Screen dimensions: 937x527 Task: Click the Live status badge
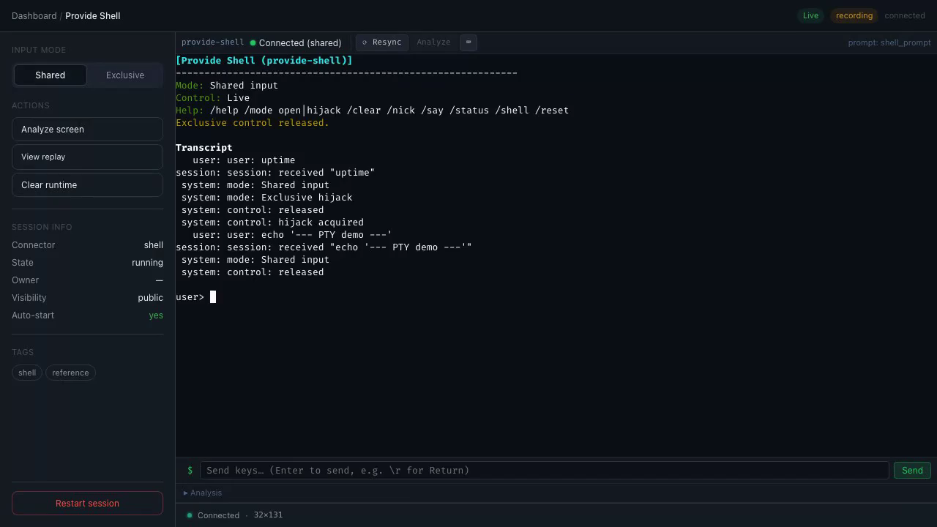(810, 15)
